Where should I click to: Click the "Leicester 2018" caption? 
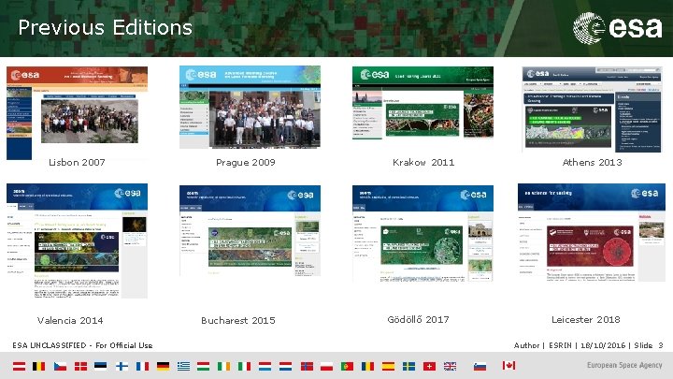586,320
